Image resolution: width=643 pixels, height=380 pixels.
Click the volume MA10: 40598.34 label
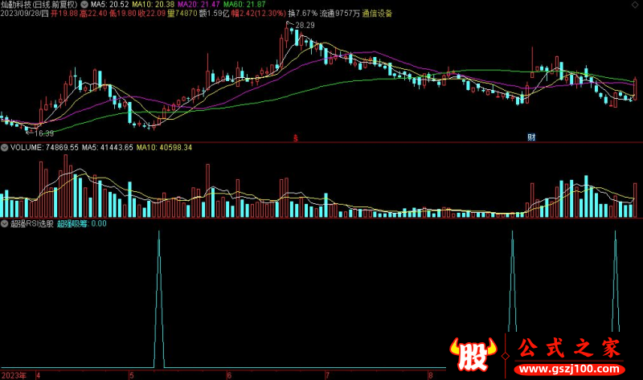164,148
